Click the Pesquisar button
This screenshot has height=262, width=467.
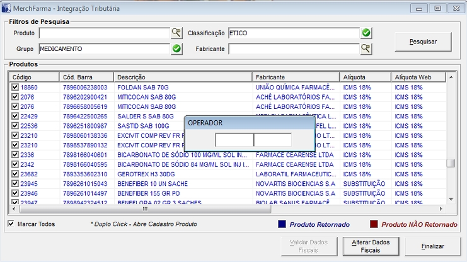(x=424, y=42)
